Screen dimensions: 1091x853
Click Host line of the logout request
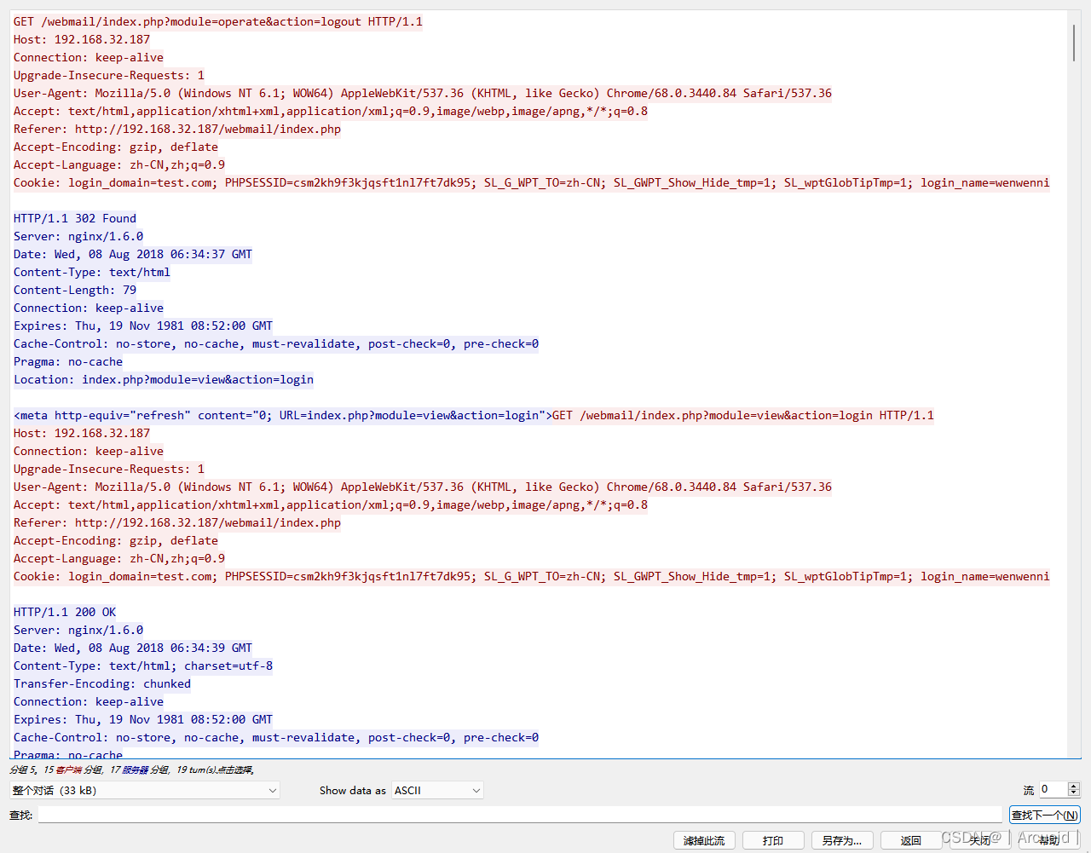pos(82,39)
